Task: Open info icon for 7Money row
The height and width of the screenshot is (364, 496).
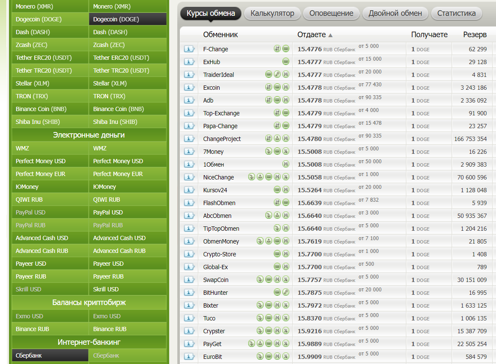Action: coord(189,152)
